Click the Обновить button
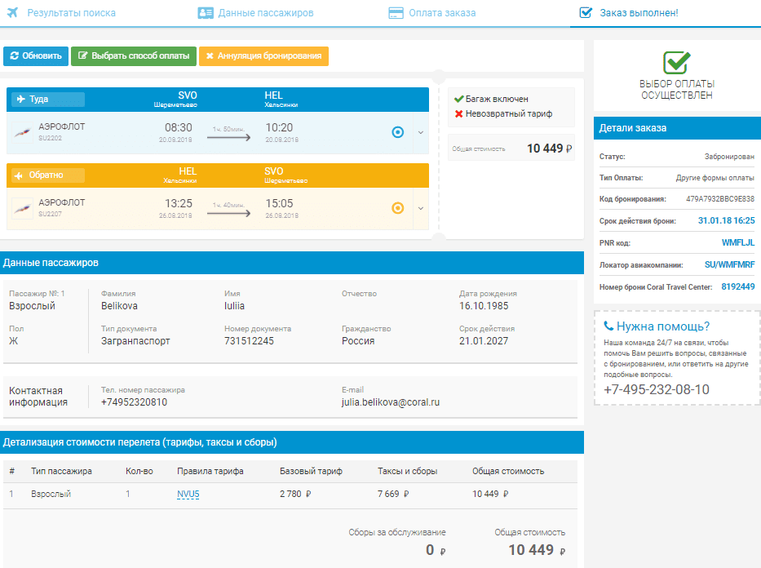This screenshot has height=568, width=761. [36, 55]
